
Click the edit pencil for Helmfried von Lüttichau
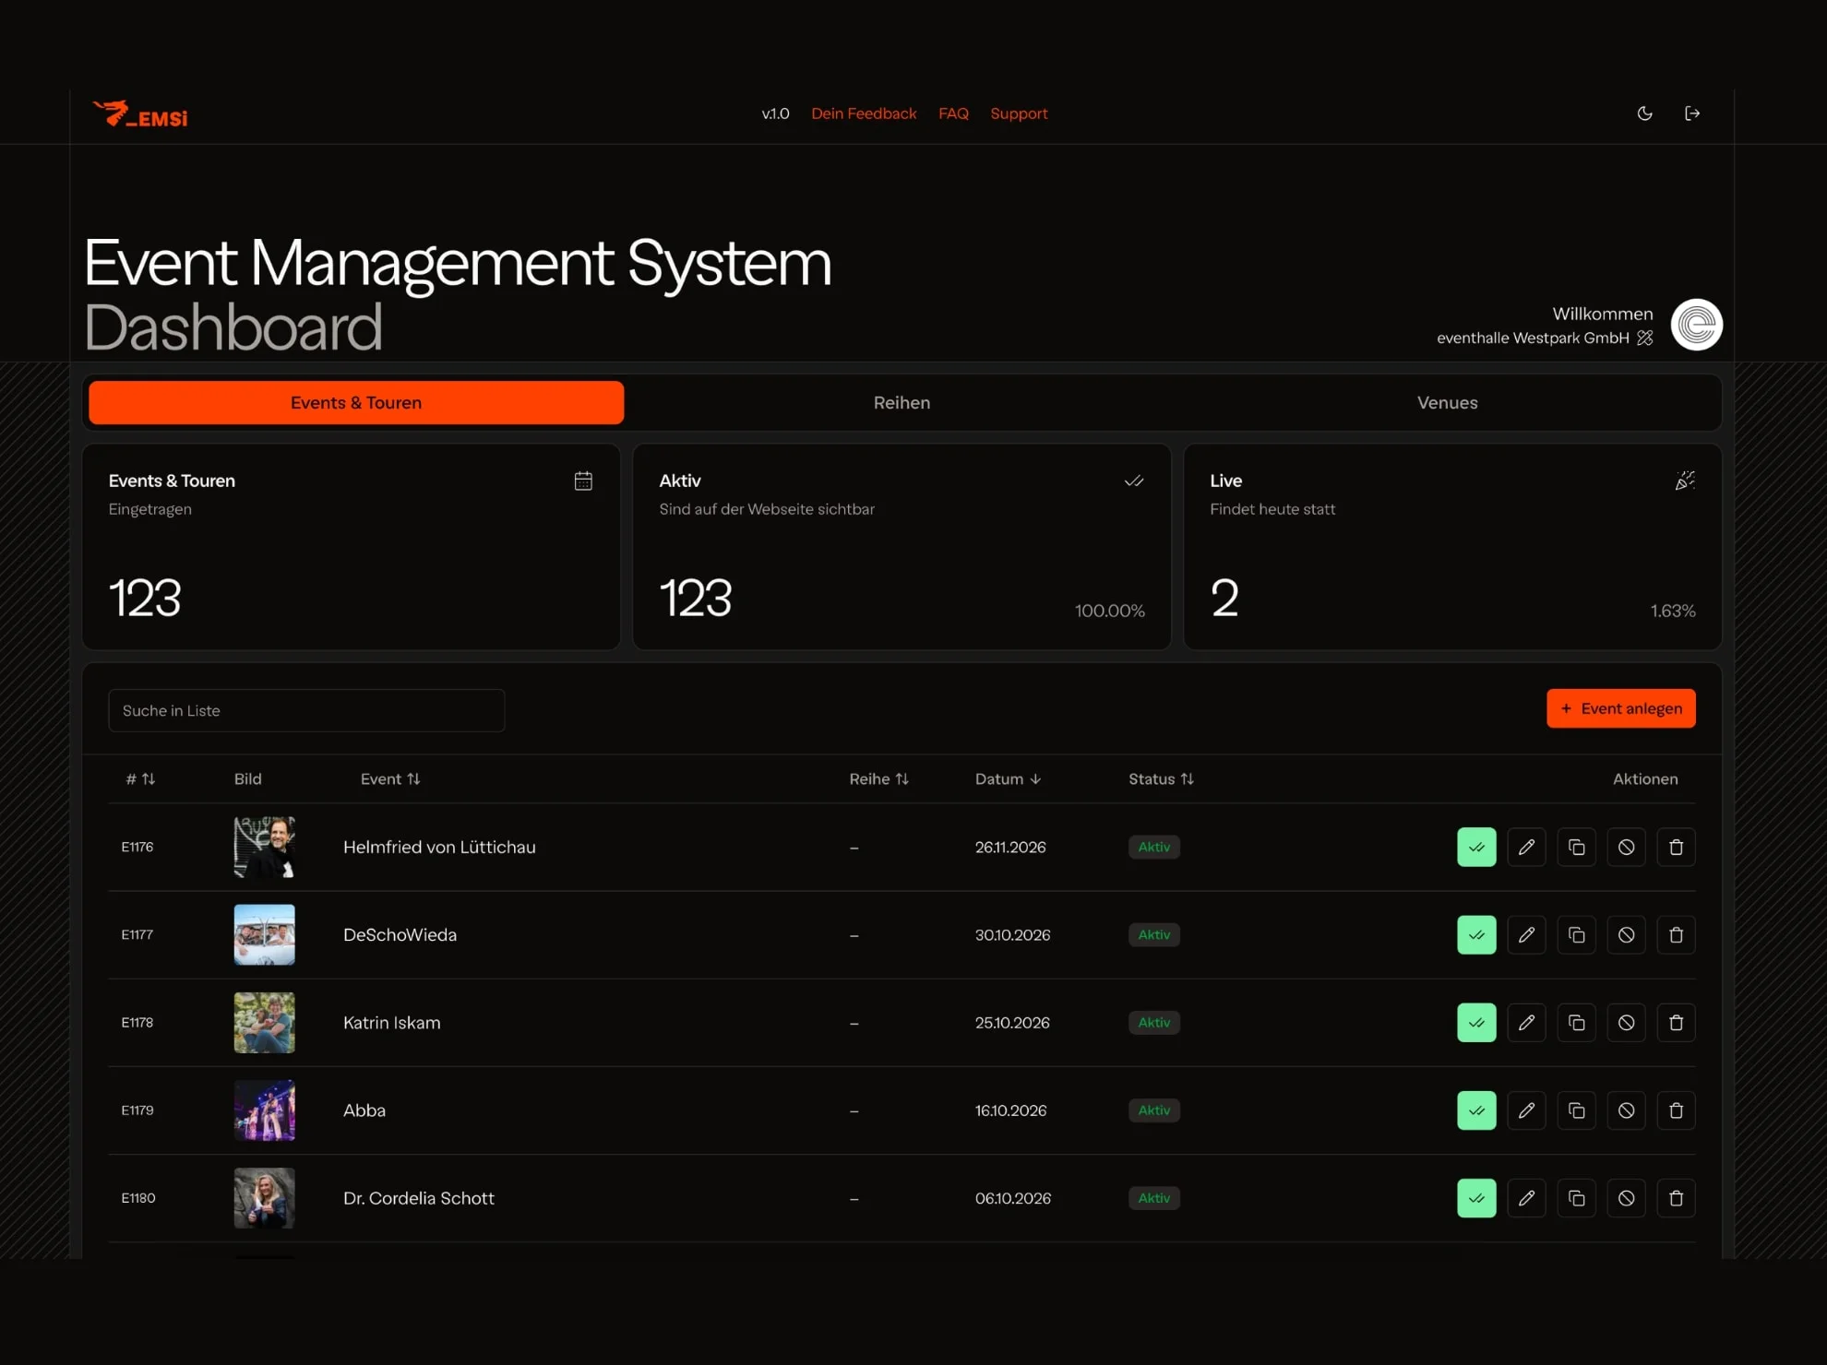pyautogui.click(x=1526, y=847)
